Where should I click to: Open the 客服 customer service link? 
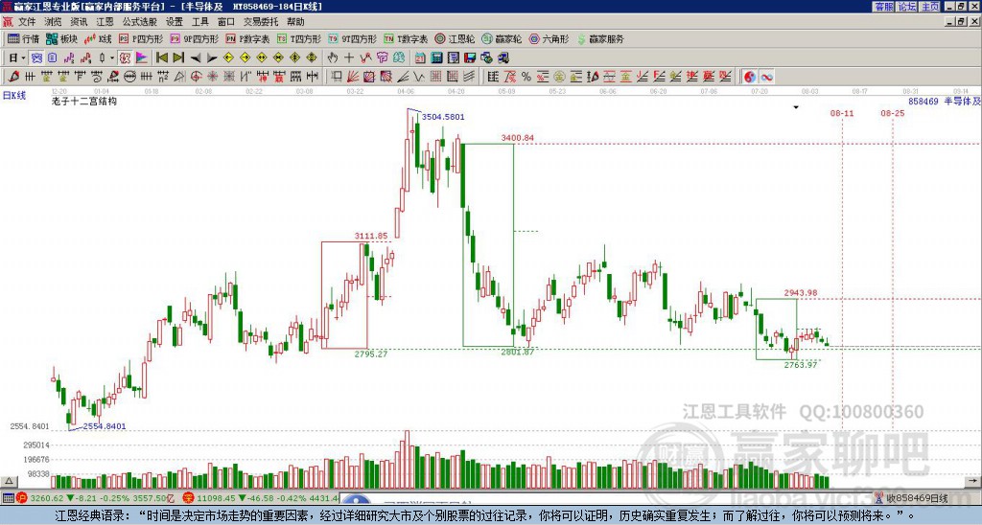point(883,7)
